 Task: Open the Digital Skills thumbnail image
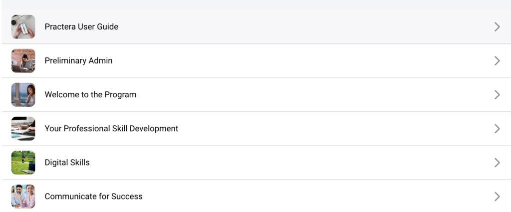tap(23, 163)
